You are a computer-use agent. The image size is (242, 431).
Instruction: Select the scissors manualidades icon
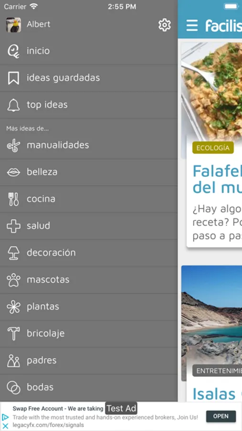click(x=13, y=145)
